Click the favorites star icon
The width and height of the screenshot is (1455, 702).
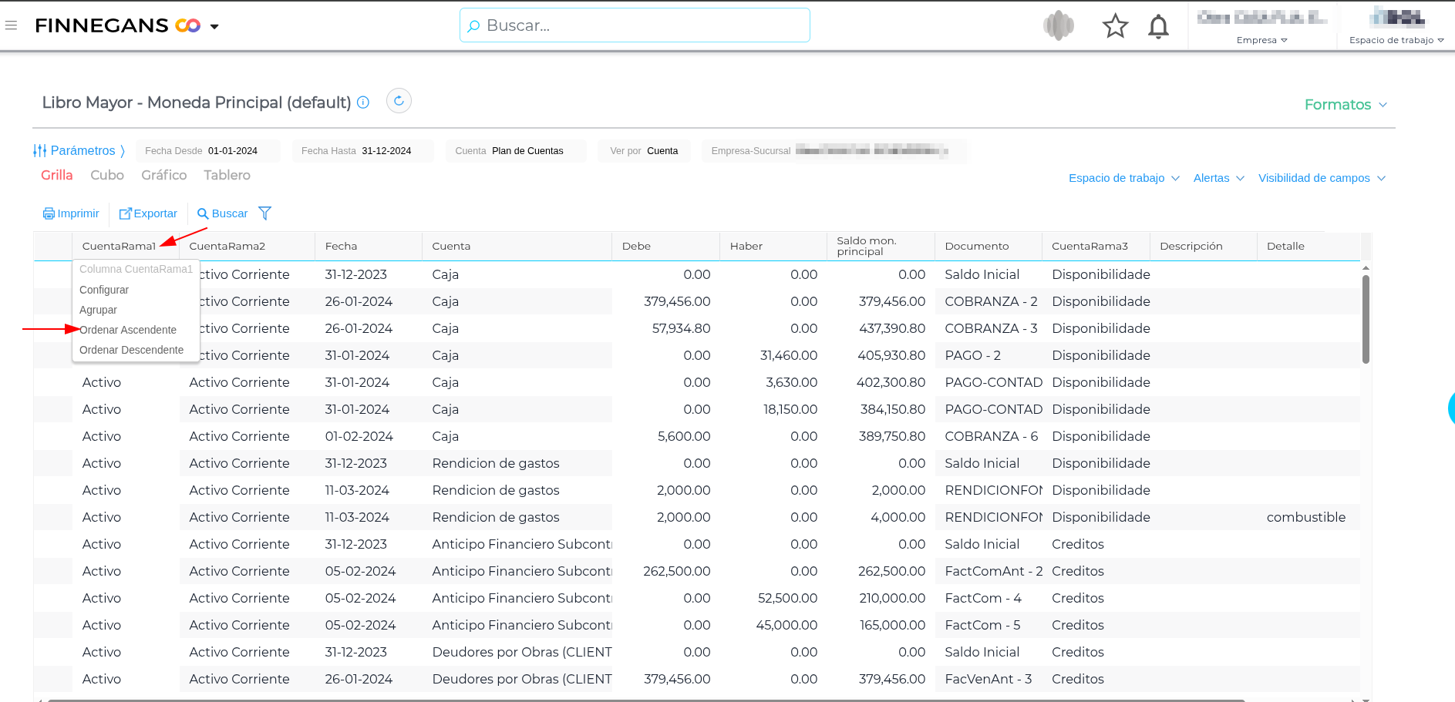pos(1115,26)
